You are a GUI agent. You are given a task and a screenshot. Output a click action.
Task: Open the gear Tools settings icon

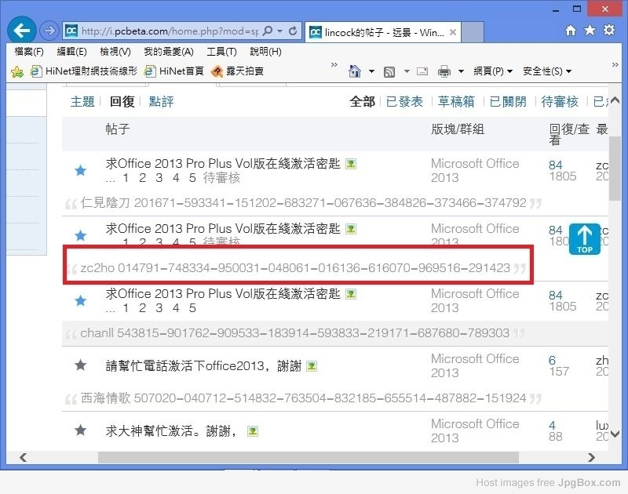point(608,31)
